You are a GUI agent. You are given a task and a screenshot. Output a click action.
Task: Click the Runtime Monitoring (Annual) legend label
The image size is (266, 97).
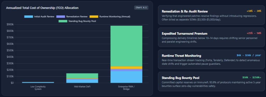[x=115, y=17]
